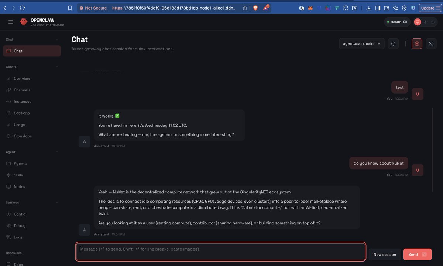The width and height of the screenshot is (443, 266).
Task: Open the Brave Wallet icon
Action: coord(387,8)
